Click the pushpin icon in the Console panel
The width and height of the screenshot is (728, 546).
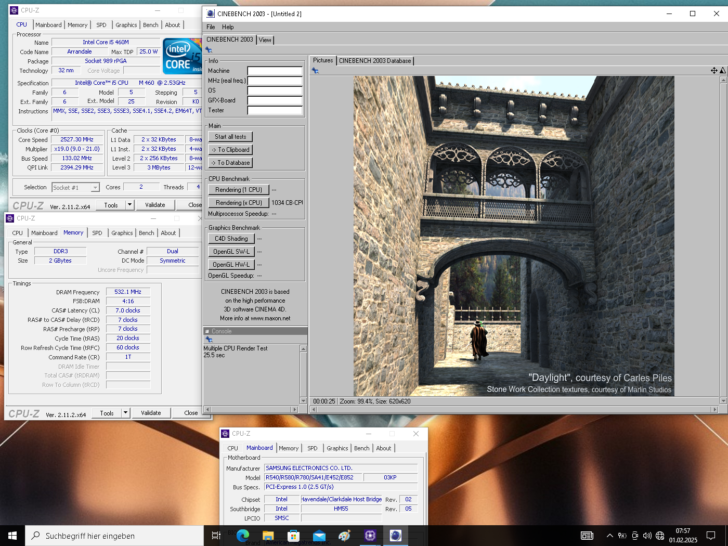[x=209, y=340]
